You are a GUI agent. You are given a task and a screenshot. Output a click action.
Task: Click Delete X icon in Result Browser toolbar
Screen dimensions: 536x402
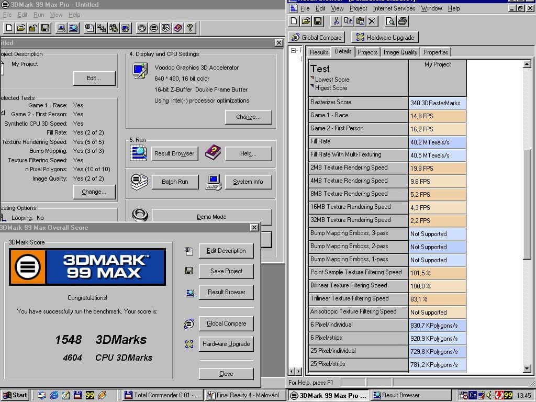pos(372,21)
